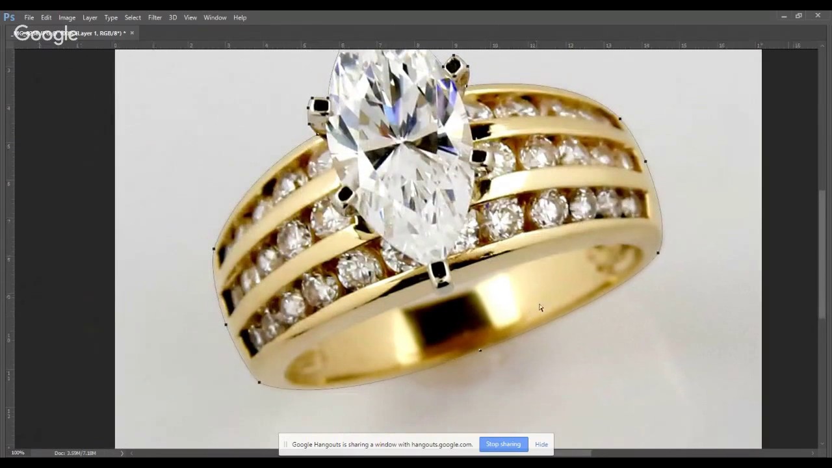The image size is (832, 468).
Task: Click the Photoshop Ps logo icon
Action: (9, 18)
